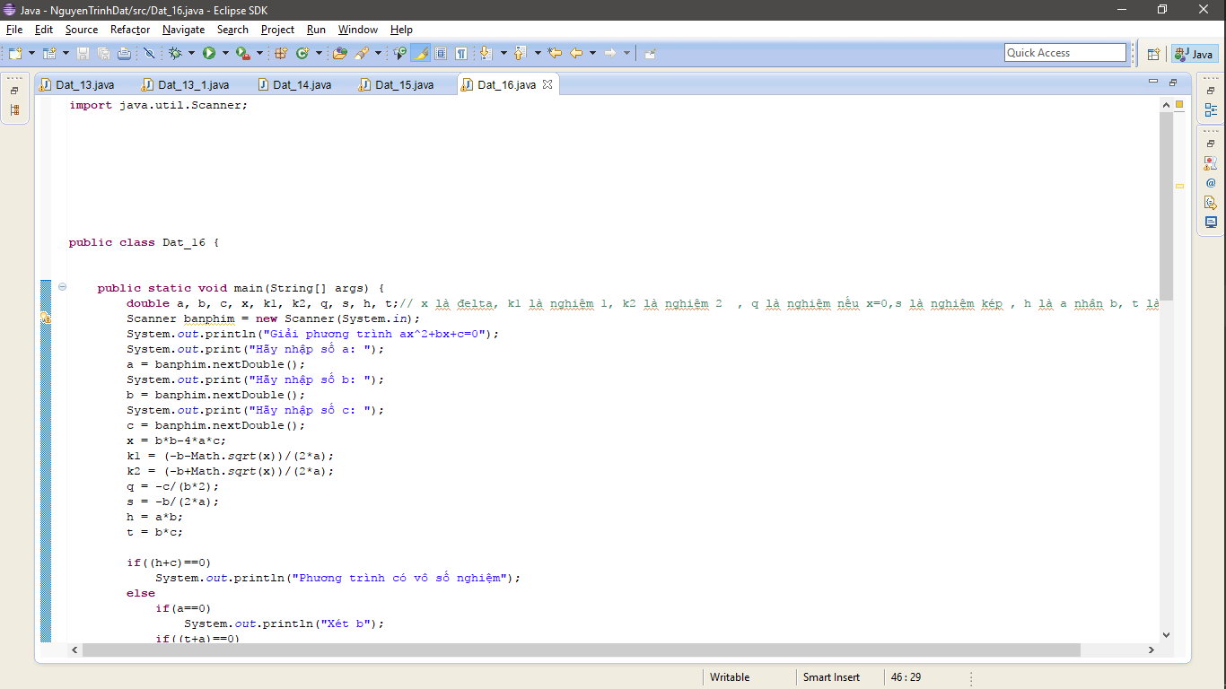Open the Package Explorer icon in left trim

click(x=14, y=110)
